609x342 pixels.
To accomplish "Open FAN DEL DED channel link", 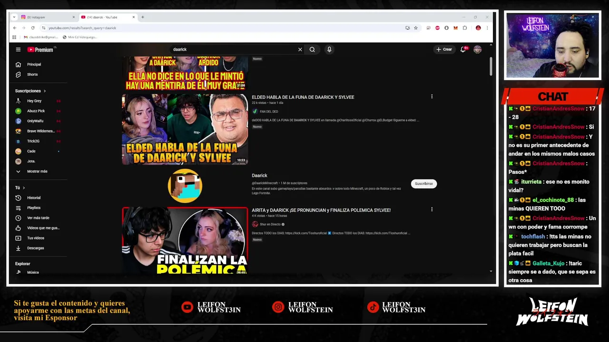I will click(x=269, y=112).
